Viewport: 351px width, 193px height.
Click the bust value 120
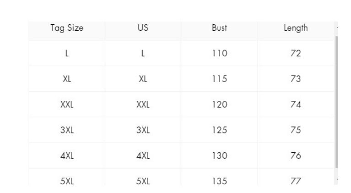click(219, 105)
